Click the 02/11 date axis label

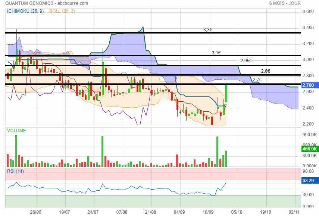tap(294, 212)
